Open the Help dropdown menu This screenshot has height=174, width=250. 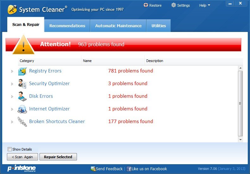tap(204, 5)
